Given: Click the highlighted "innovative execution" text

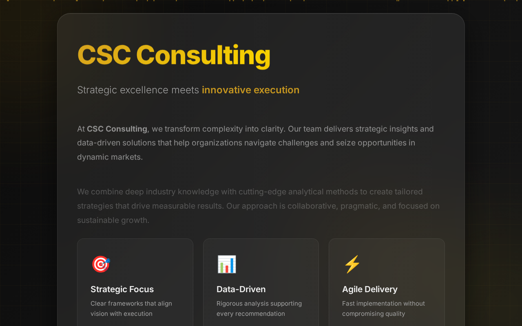Looking at the screenshot, I should coord(250,90).
